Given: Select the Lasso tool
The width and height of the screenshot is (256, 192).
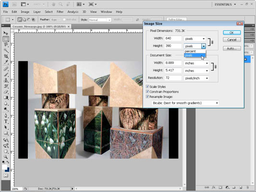Looking at the screenshot, I should (6, 45).
